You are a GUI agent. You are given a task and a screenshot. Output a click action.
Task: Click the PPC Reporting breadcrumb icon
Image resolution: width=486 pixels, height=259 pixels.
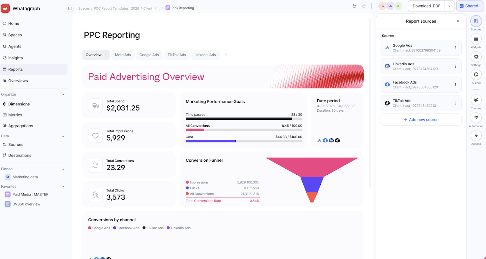click(168, 8)
